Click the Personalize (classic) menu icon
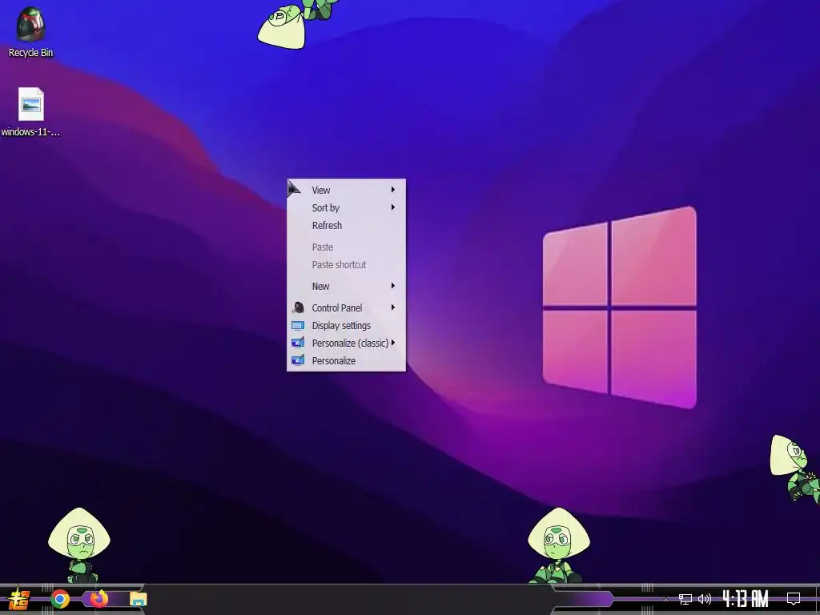820x615 pixels. point(298,343)
